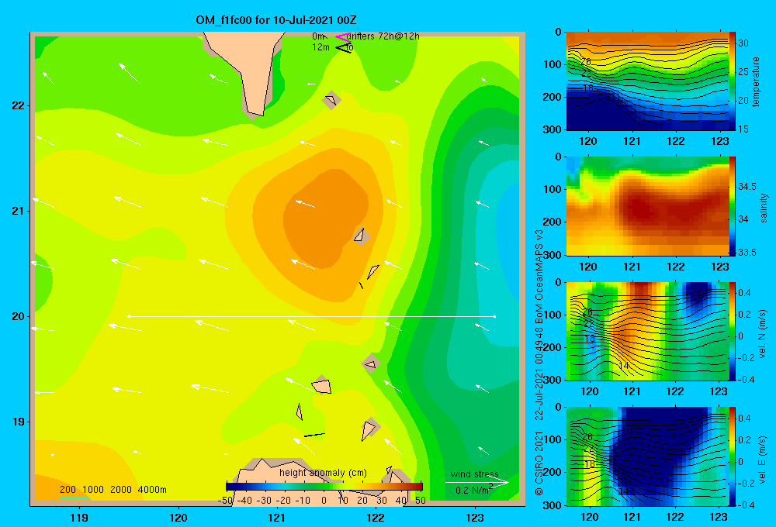Click the '© CSIRO 2021' copyright text
Image resolution: width=776 pixels, height=527 pixels.
[539, 463]
